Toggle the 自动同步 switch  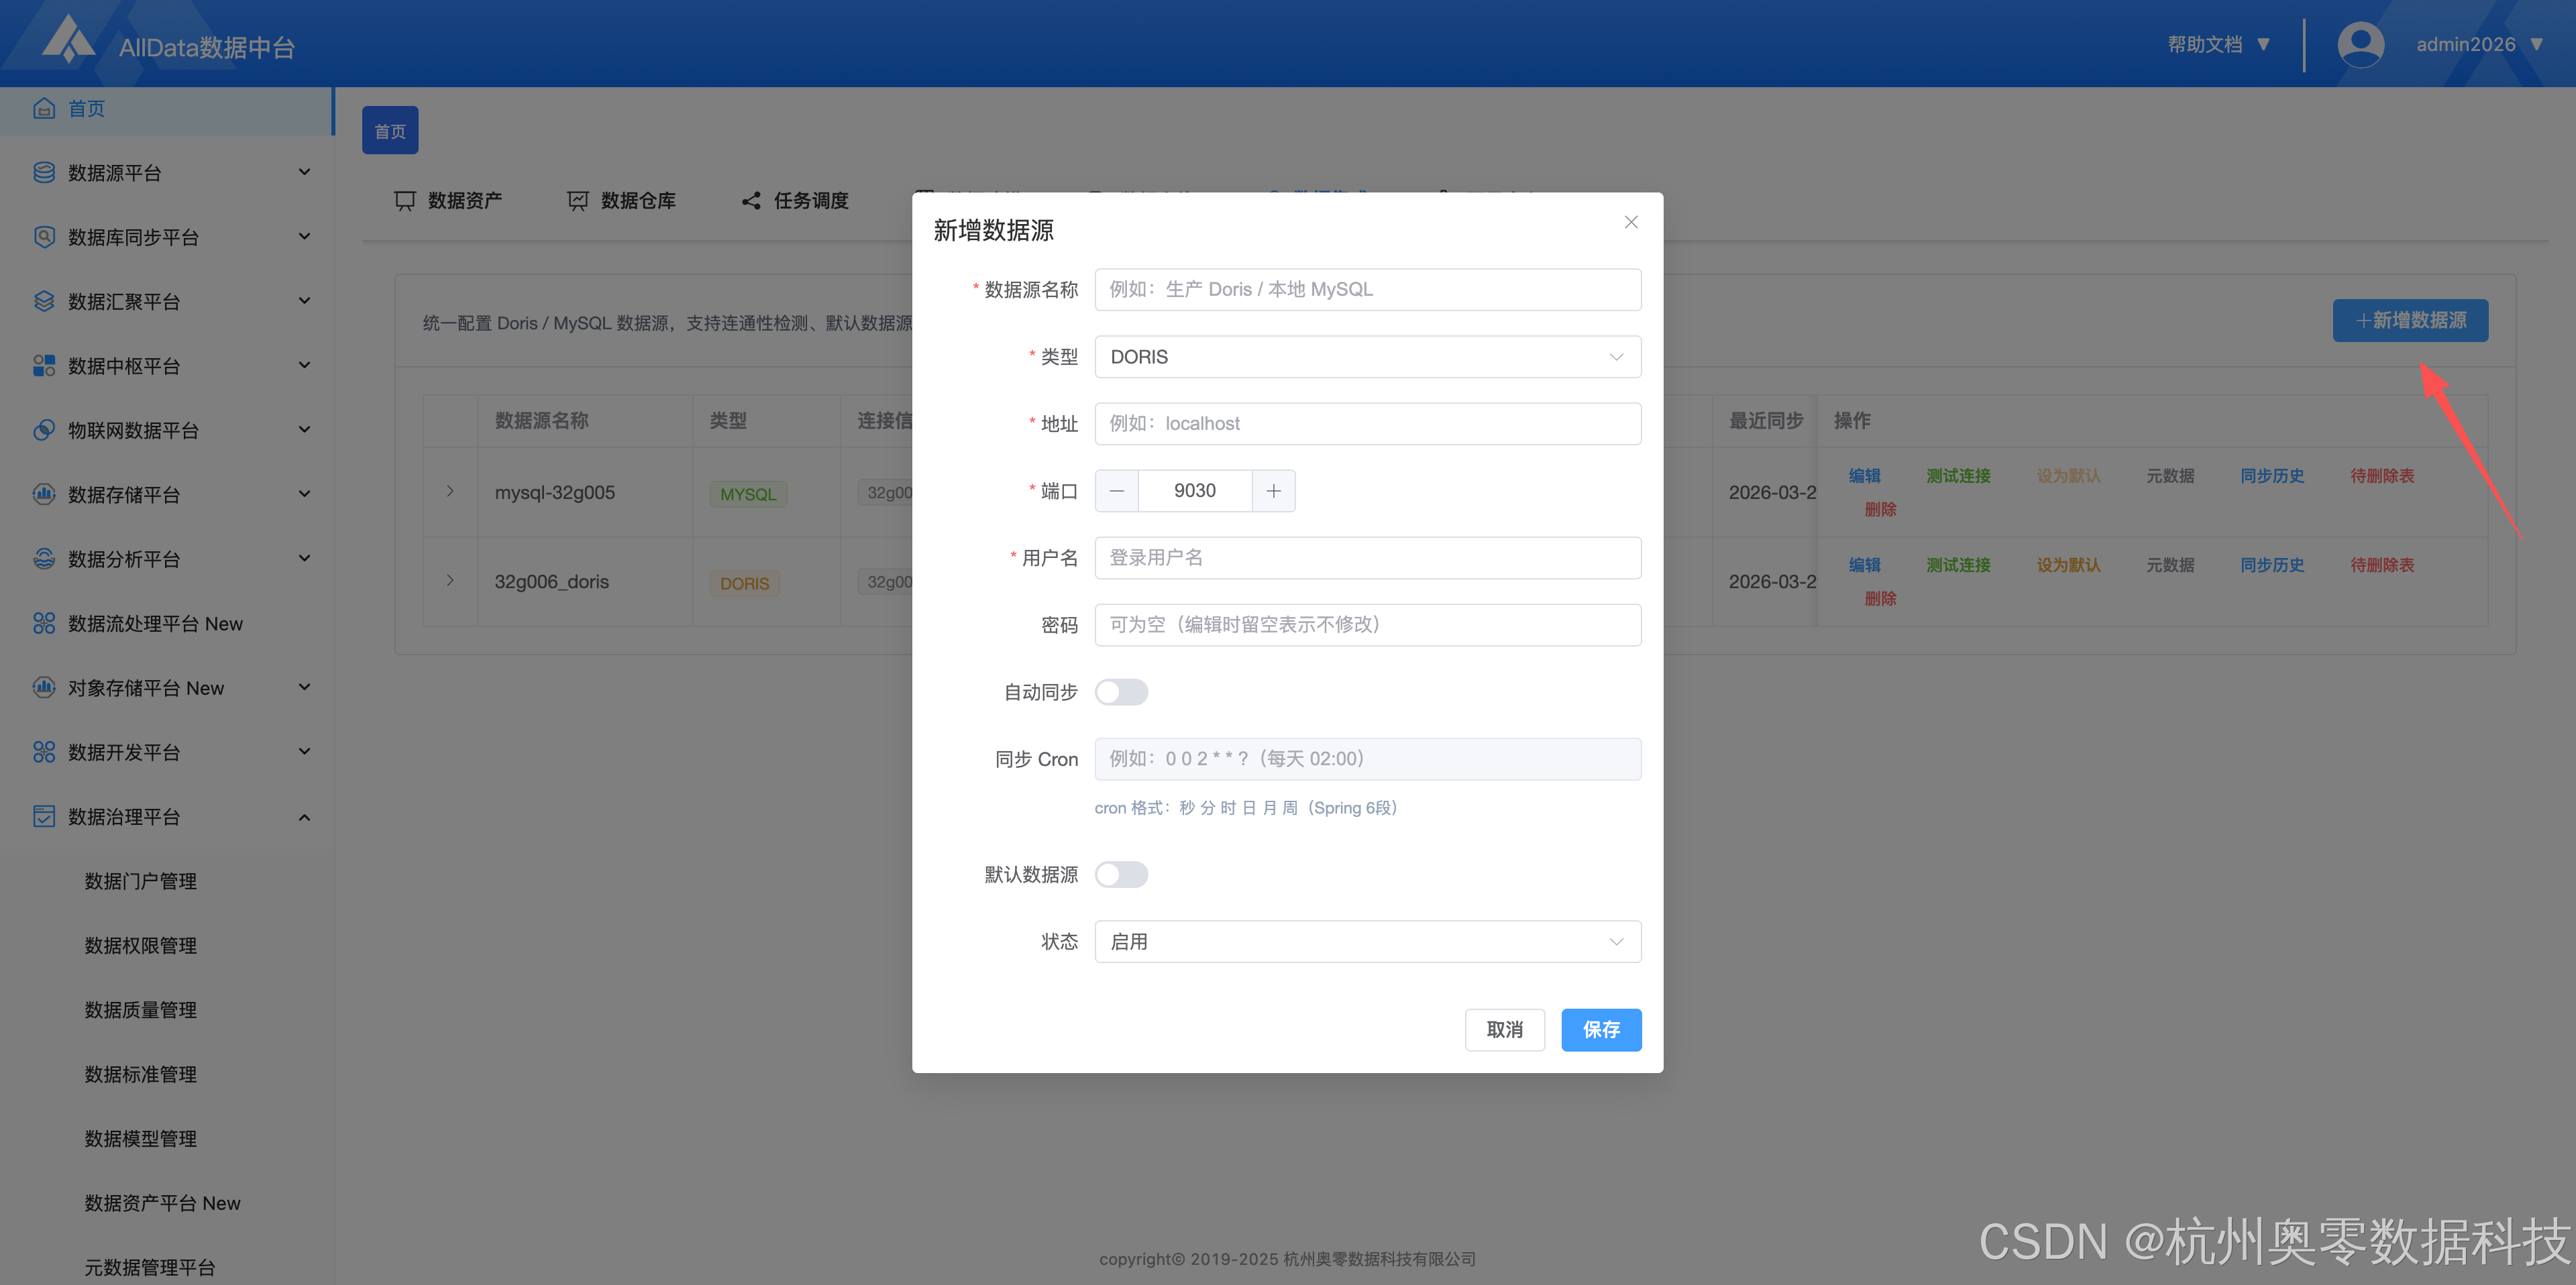1121,692
